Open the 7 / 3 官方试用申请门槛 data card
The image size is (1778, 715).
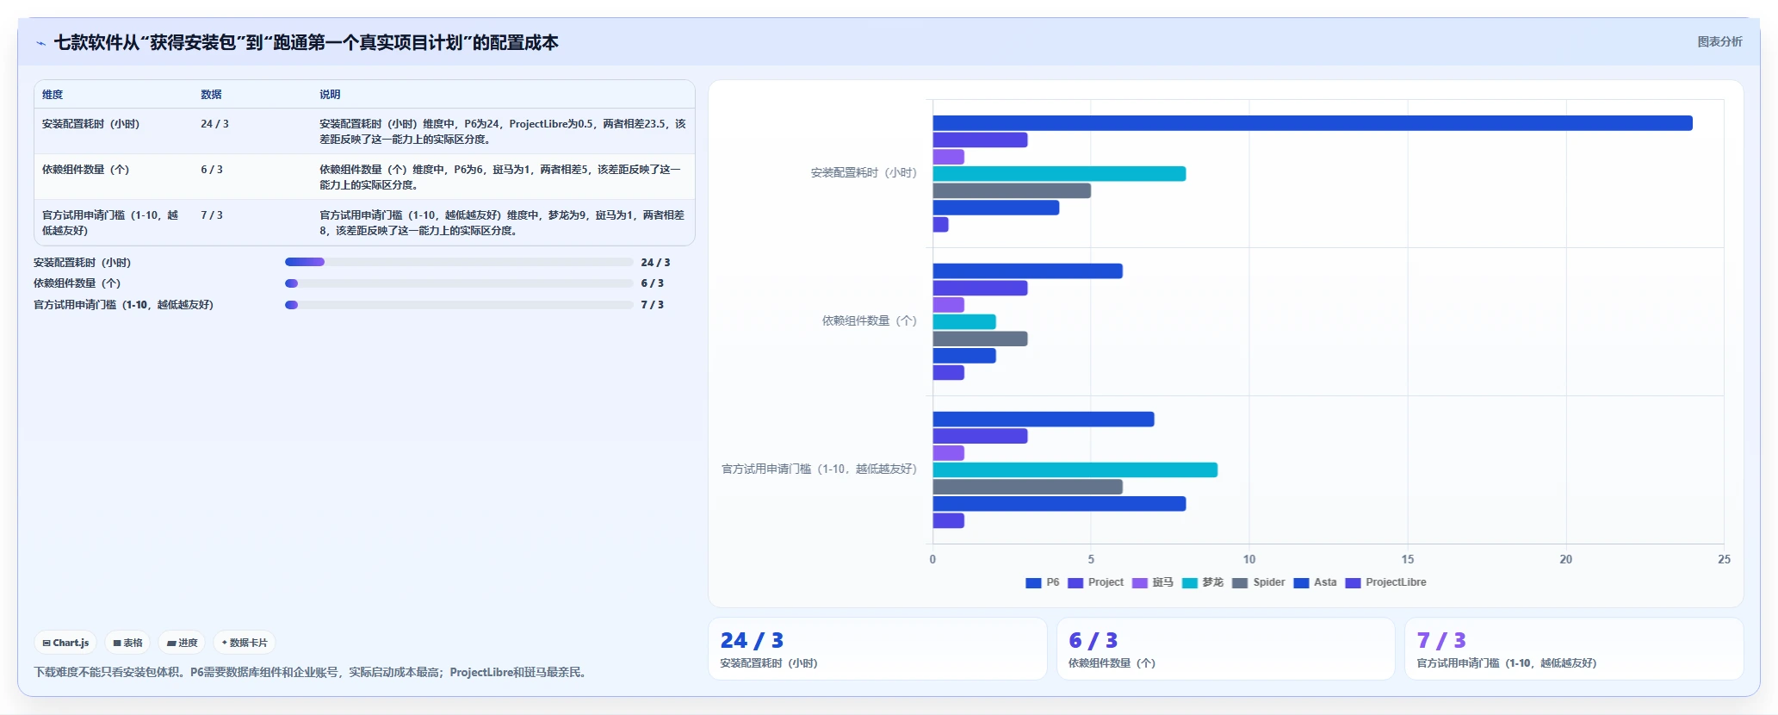click(1574, 649)
